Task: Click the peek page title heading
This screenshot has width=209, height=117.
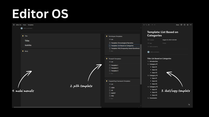Action: click(x=162, y=34)
